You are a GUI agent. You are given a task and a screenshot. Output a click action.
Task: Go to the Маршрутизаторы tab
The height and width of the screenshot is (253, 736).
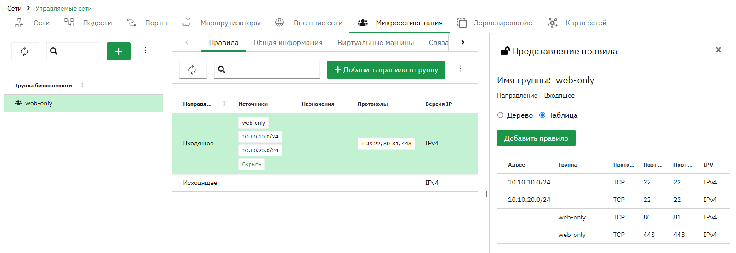[221, 23]
